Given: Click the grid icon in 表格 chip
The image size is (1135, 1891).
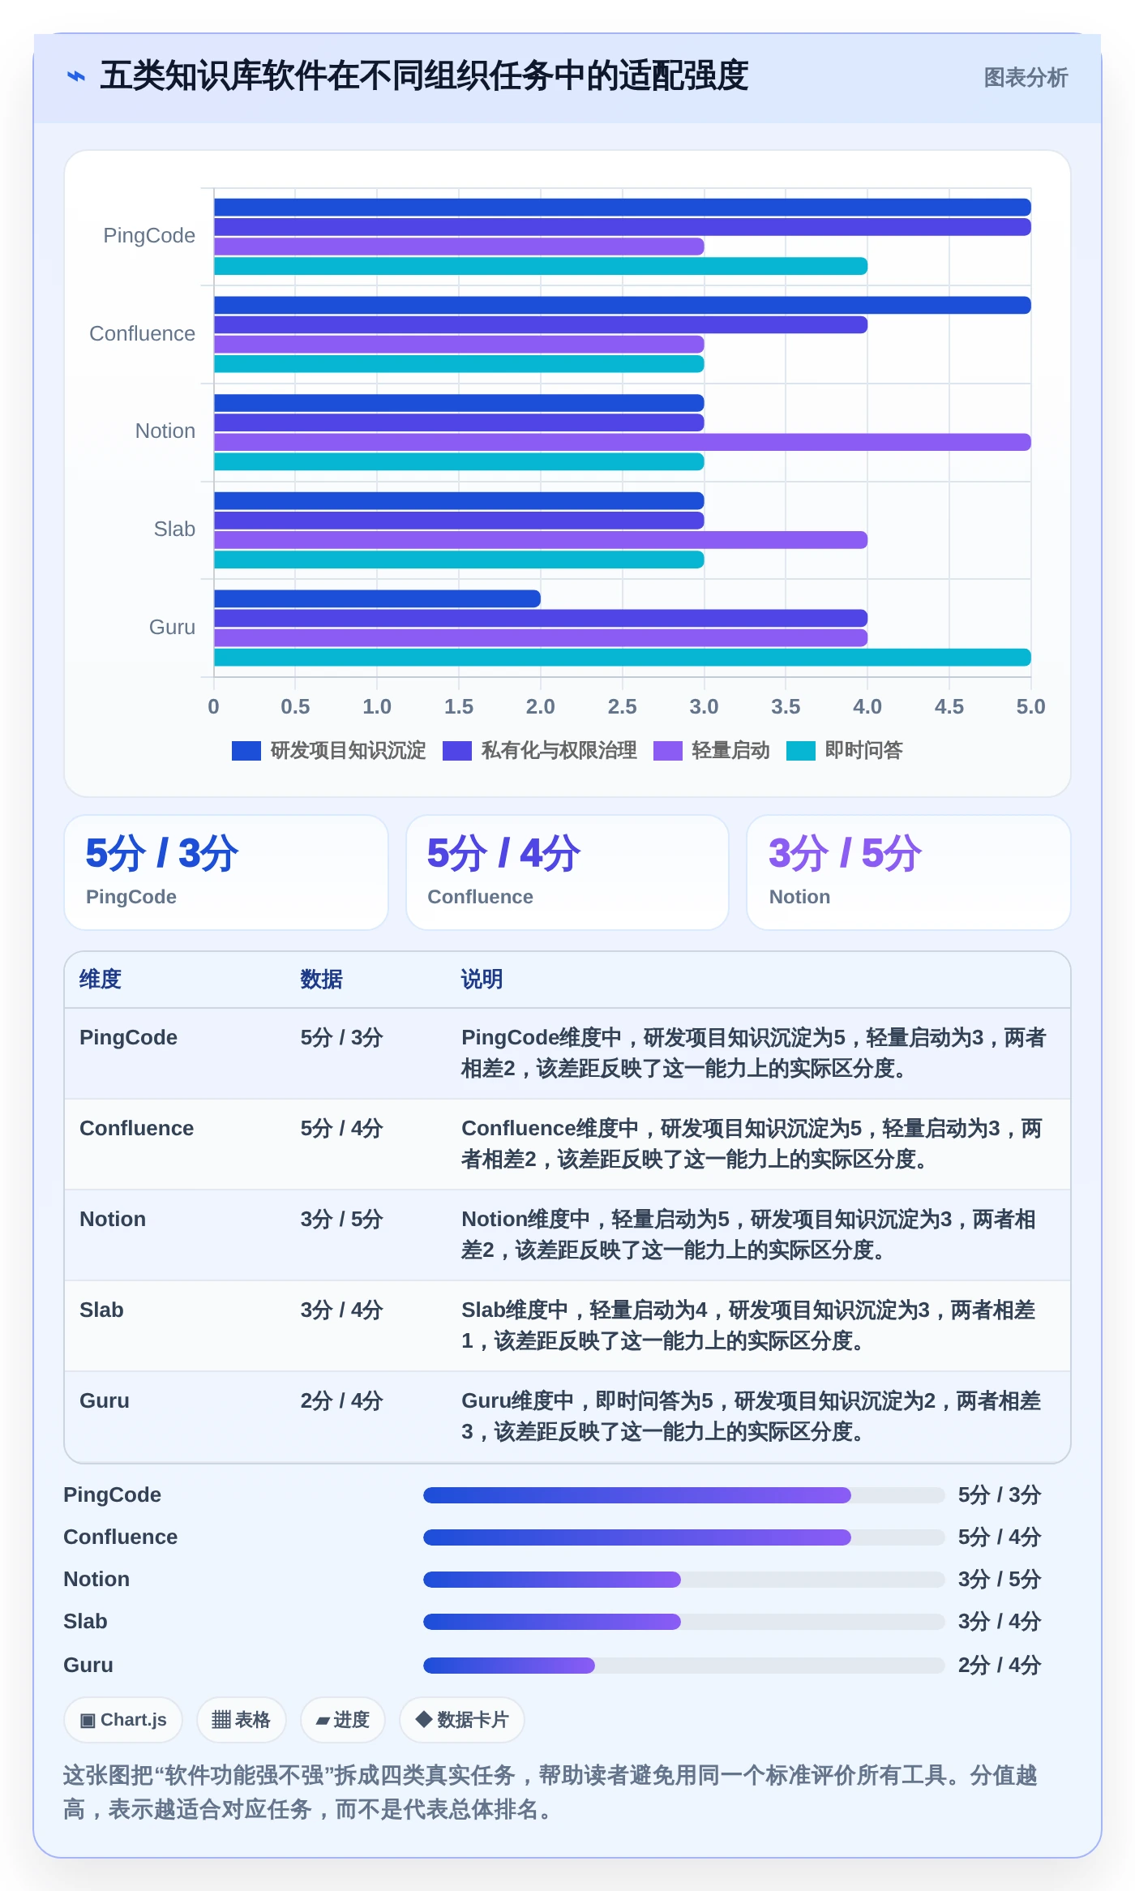Looking at the screenshot, I should click(x=221, y=1720).
